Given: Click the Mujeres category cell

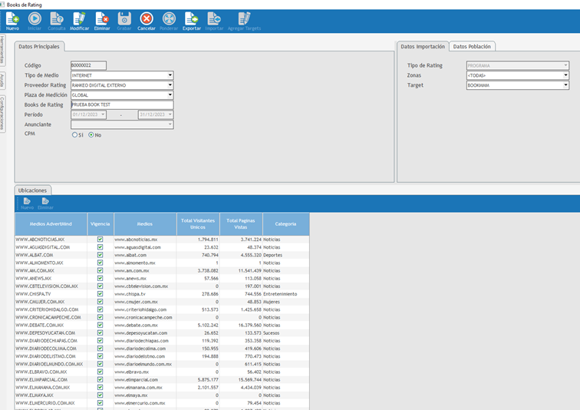Looking at the screenshot, I should [285, 302].
